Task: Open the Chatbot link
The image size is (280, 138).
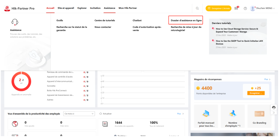Action: point(137,20)
